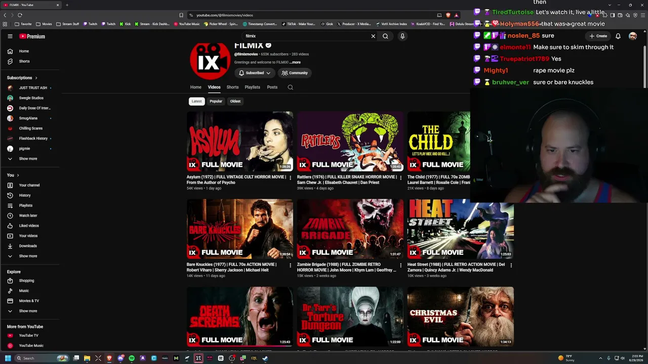Click the Community button
The image size is (648, 364).
294,73
